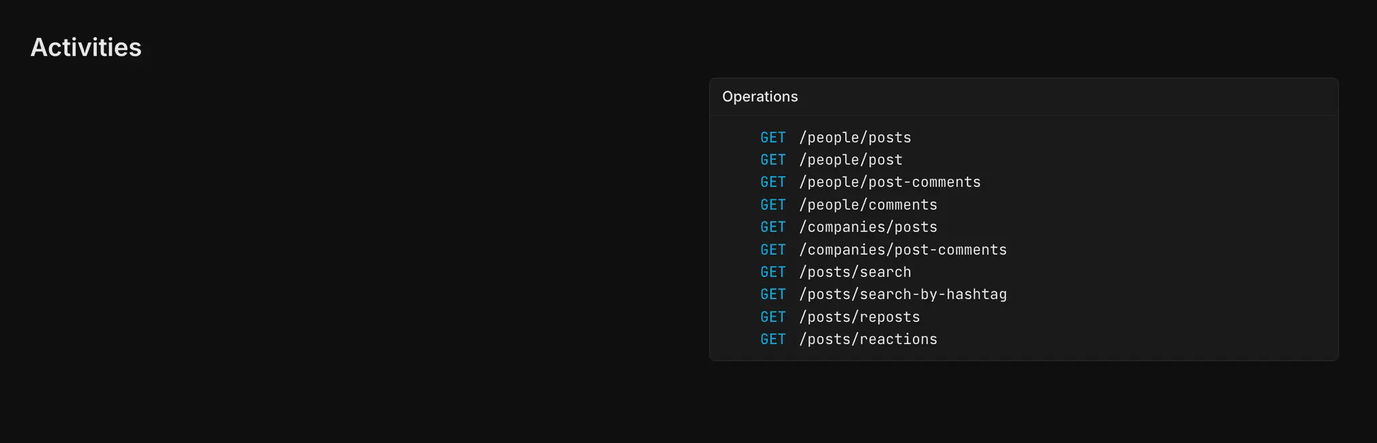Open GET /posts/reactions endpoint
The width and height of the screenshot is (1377, 443).
(x=849, y=339)
